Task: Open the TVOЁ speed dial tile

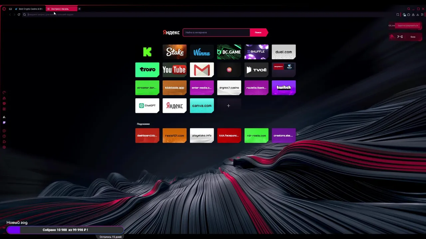Action: (x=257, y=70)
